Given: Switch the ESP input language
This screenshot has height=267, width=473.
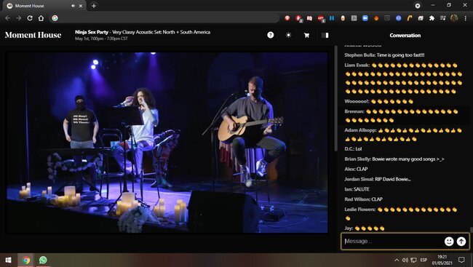Looking at the screenshot, I should [x=424, y=260].
